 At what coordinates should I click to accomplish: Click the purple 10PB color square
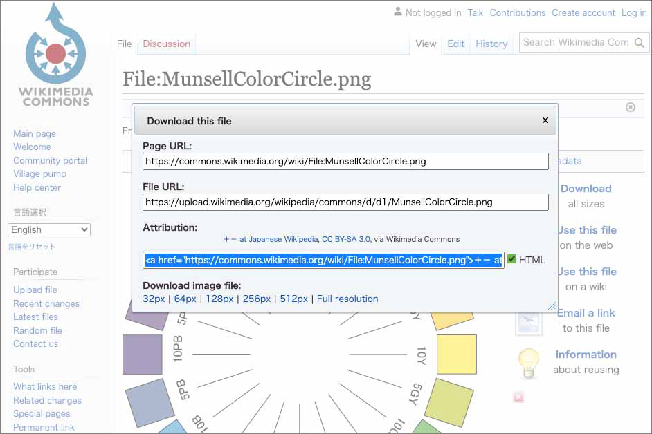pos(143,355)
